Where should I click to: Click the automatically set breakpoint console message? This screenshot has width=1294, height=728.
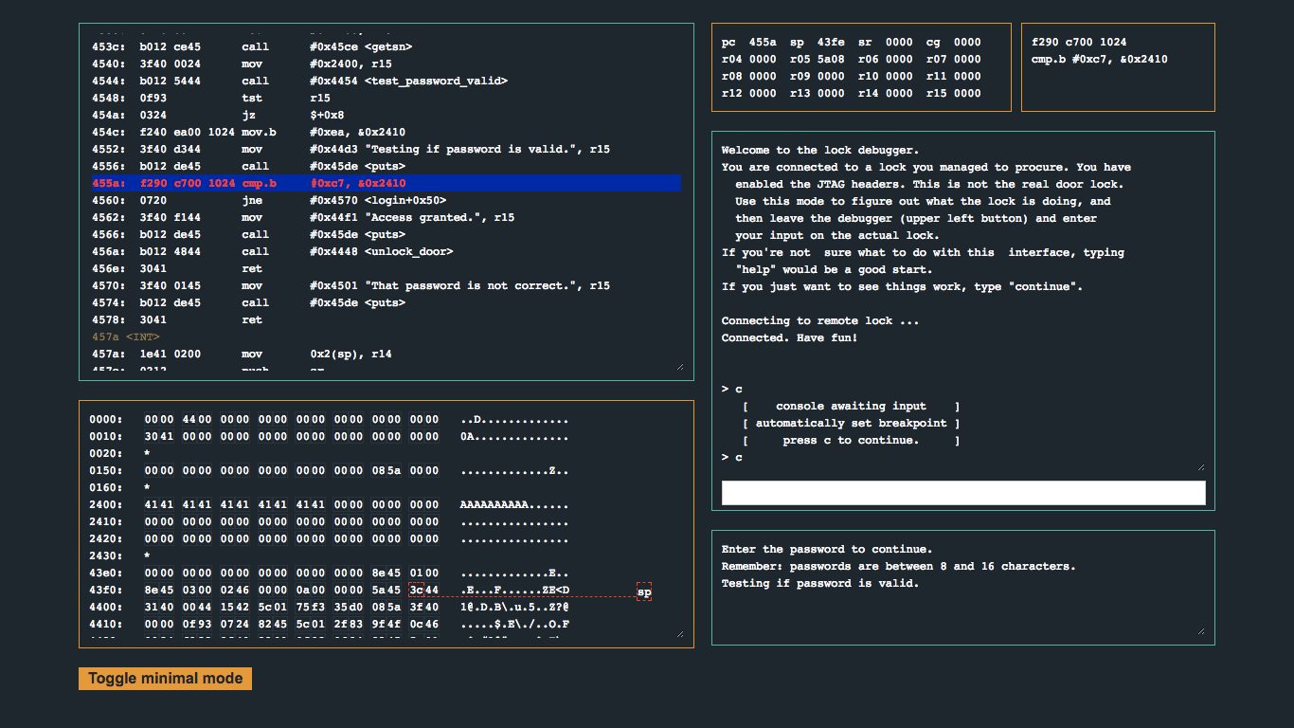click(x=851, y=423)
